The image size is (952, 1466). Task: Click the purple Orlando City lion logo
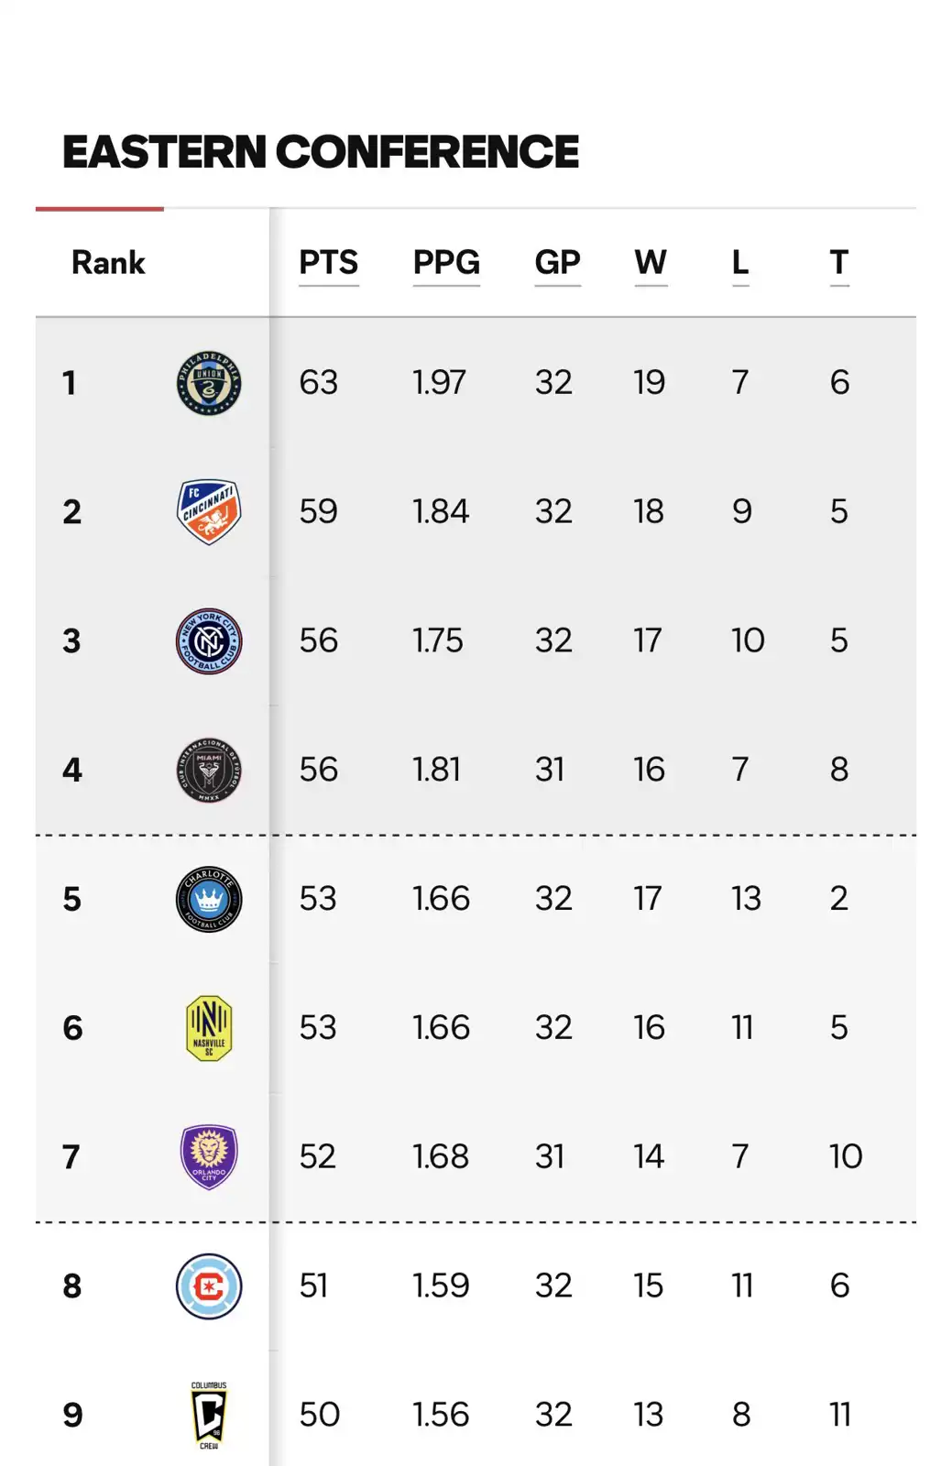[x=209, y=1156]
